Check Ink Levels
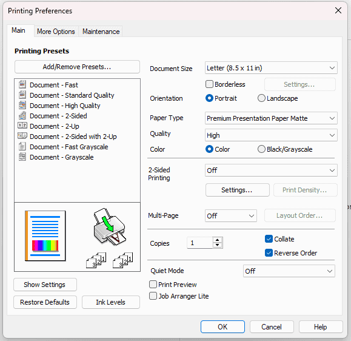Image resolution: width=351 pixels, height=341 pixels. [110, 302]
